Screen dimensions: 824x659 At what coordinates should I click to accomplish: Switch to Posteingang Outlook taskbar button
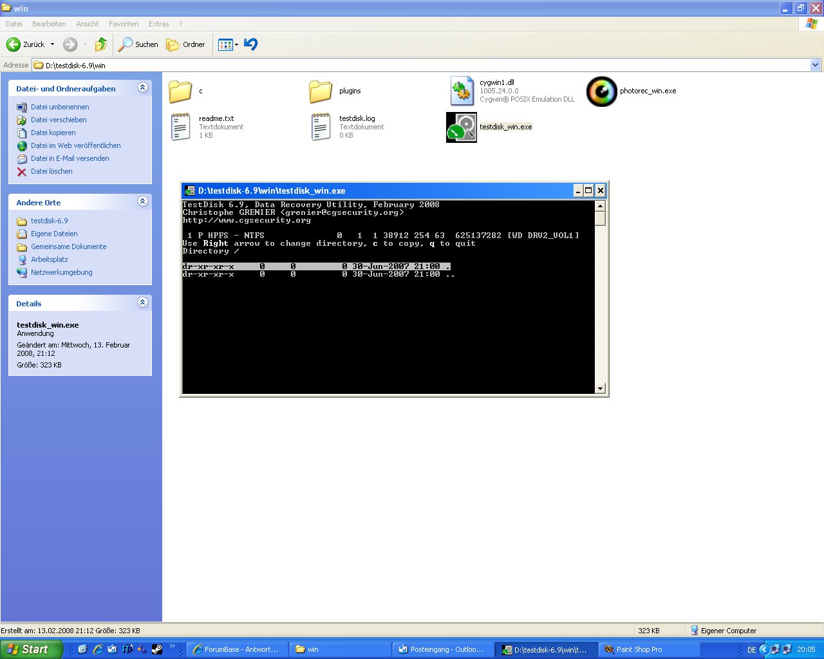point(443,649)
